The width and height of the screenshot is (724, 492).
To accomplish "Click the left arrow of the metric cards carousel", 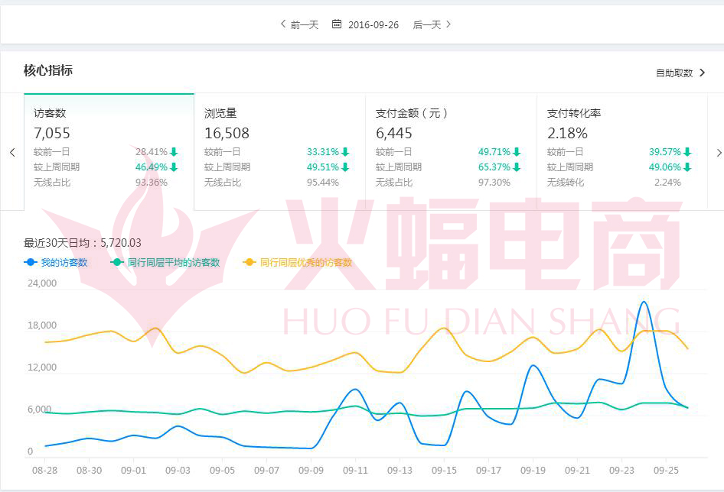I will click(x=12, y=153).
